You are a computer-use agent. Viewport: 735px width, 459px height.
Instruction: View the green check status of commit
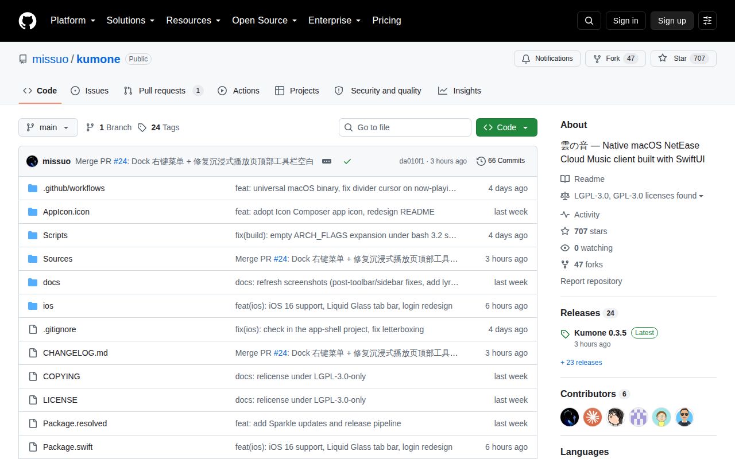coord(347,161)
